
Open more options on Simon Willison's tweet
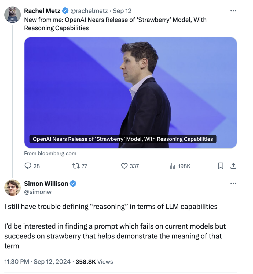(233, 184)
